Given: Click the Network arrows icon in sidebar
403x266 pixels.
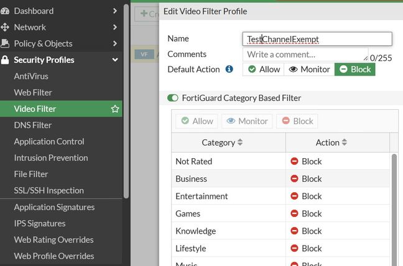Looking at the screenshot, I should (x=6, y=27).
